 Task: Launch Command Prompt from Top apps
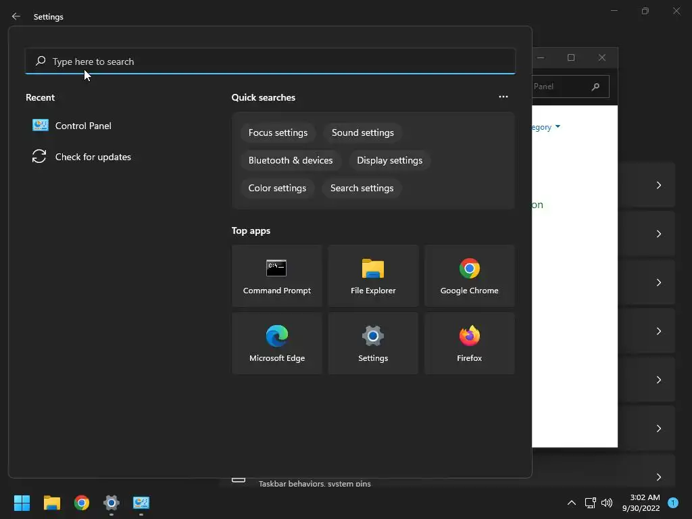coord(276,276)
